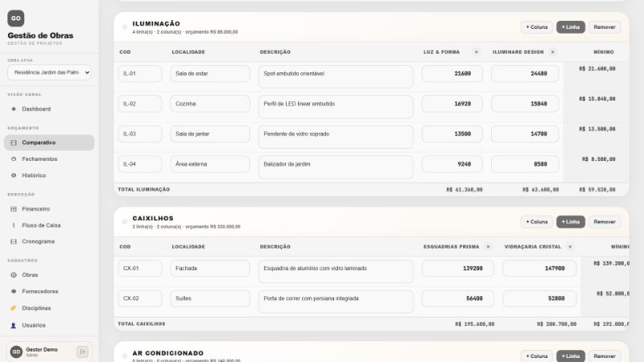Click the dot icon beside Ar Condicionado title
The height and width of the screenshot is (362, 644).
pyautogui.click(x=125, y=356)
